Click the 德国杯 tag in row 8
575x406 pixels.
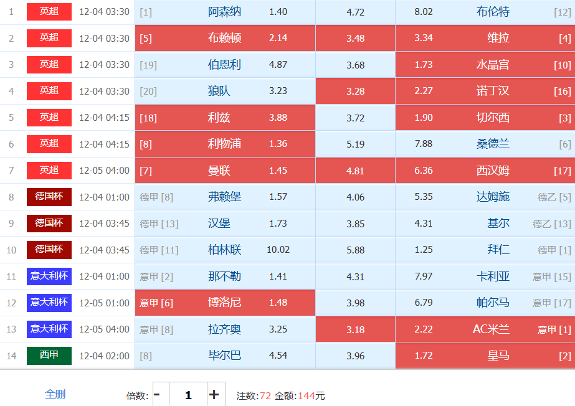[49, 197]
